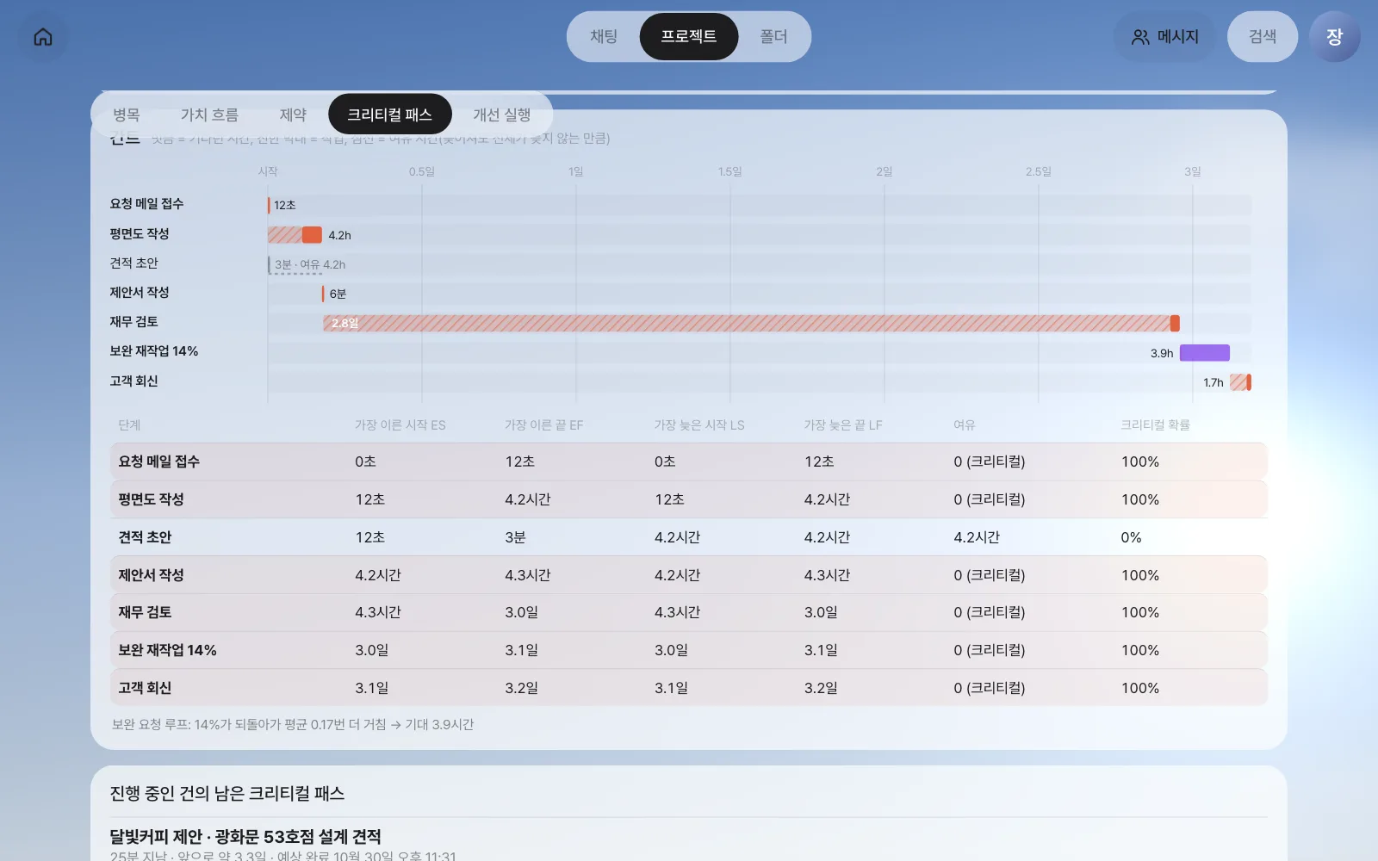Select the 견적 초안 table row
Image resolution: width=1378 pixels, height=861 pixels.
pos(688,537)
